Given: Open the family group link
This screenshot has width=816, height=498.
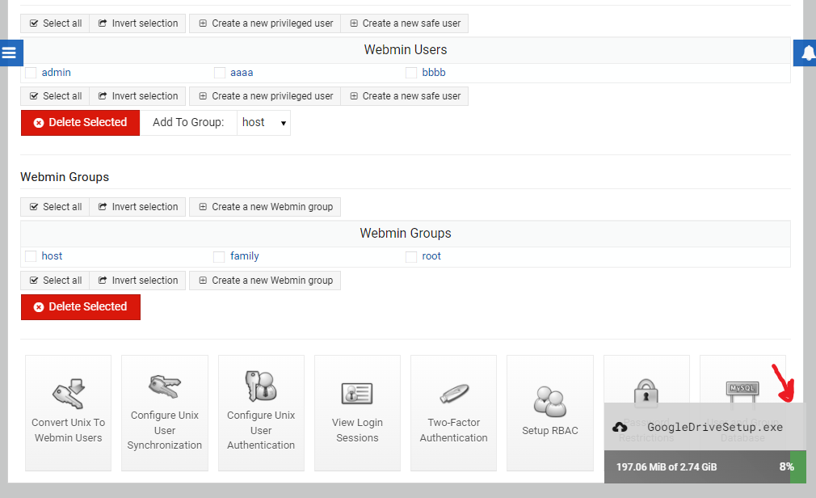Looking at the screenshot, I should click(244, 255).
